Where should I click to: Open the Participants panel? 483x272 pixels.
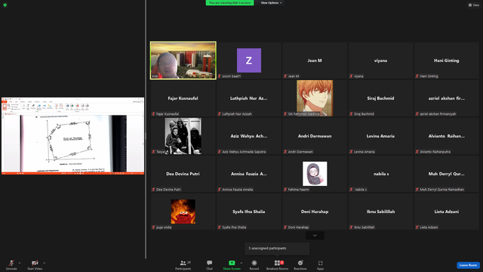point(183,264)
